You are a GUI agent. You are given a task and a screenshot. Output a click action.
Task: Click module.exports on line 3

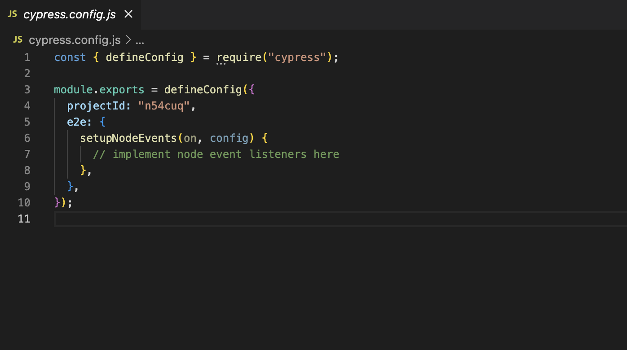pyautogui.click(x=99, y=89)
